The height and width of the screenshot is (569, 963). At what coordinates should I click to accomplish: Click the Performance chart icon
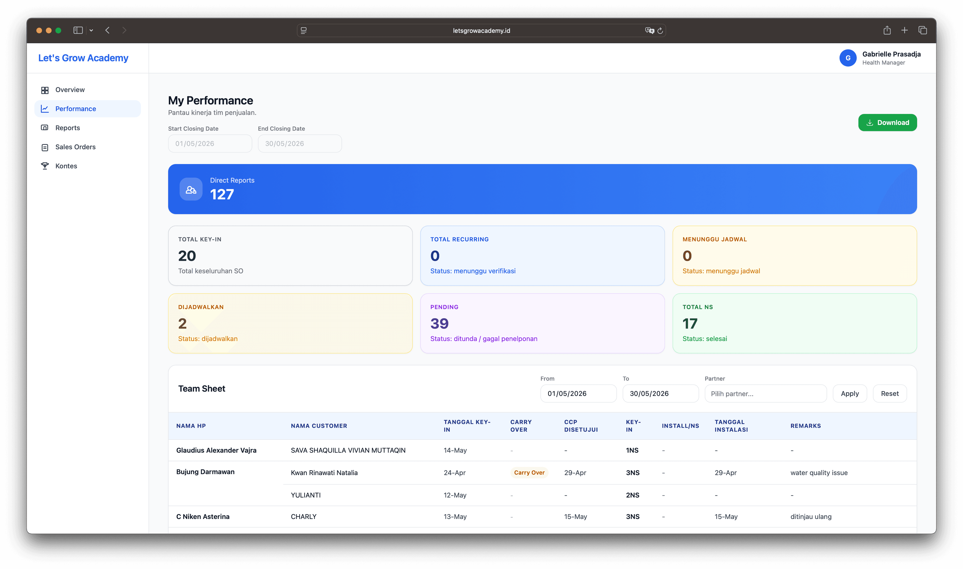pos(45,109)
